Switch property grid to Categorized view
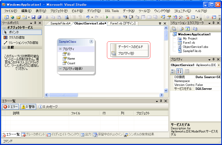 (173, 71)
